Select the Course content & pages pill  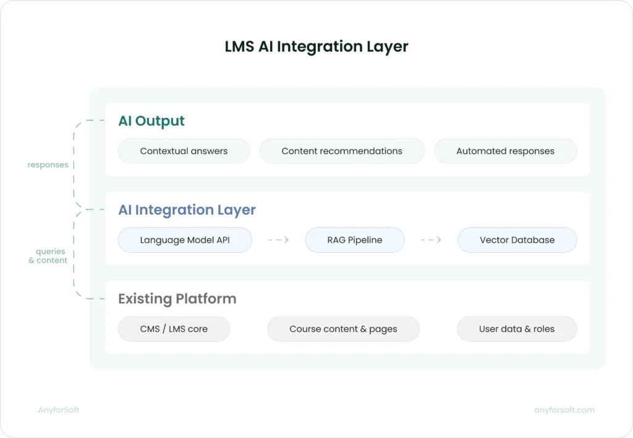pos(343,329)
